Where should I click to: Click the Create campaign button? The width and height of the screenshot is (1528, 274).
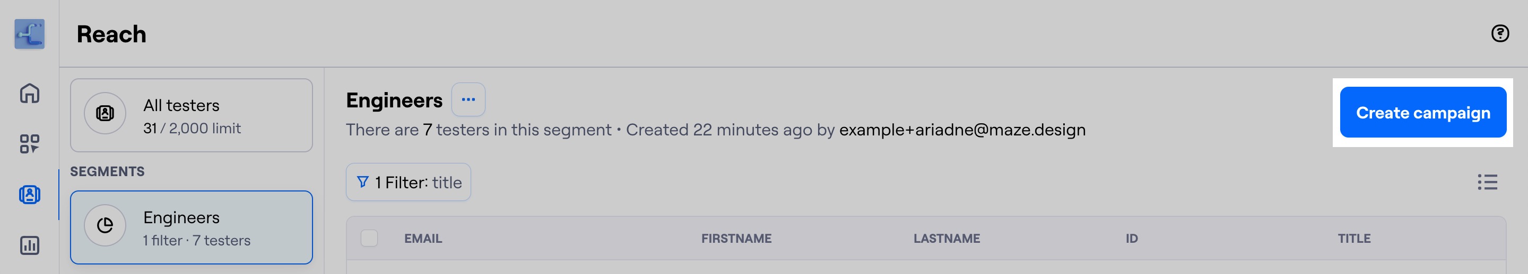[x=1422, y=113]
